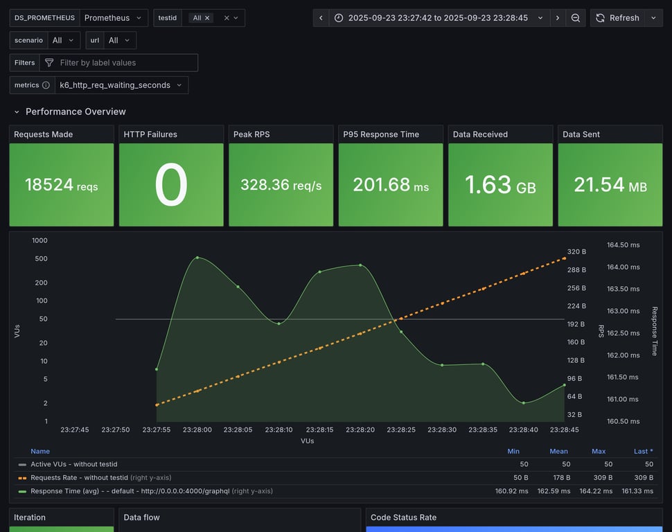This screenshot has height=532, width=672.
Task: Remove the 'All' chip from testid
Action: click(x=207, y=18)
